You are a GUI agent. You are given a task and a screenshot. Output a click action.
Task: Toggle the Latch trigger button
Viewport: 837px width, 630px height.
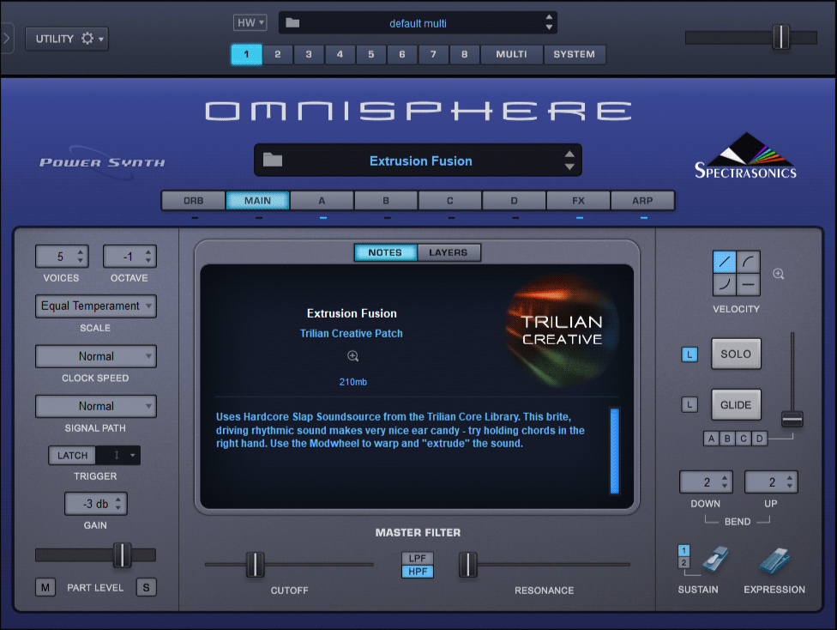(73, 455)
